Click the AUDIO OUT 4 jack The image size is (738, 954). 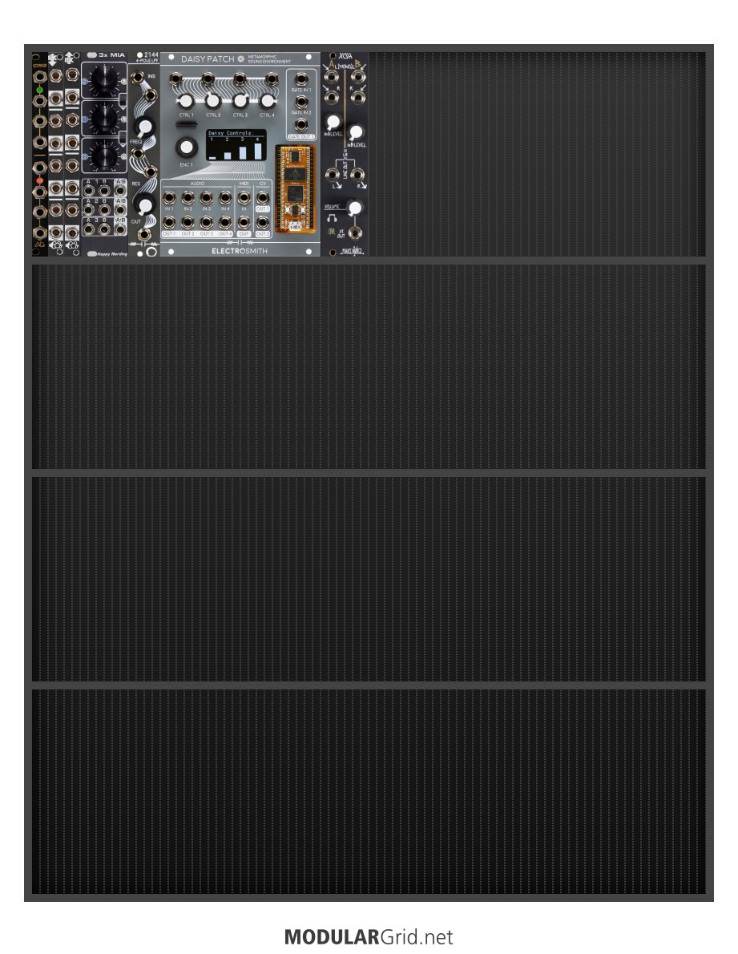click(225, 223)
